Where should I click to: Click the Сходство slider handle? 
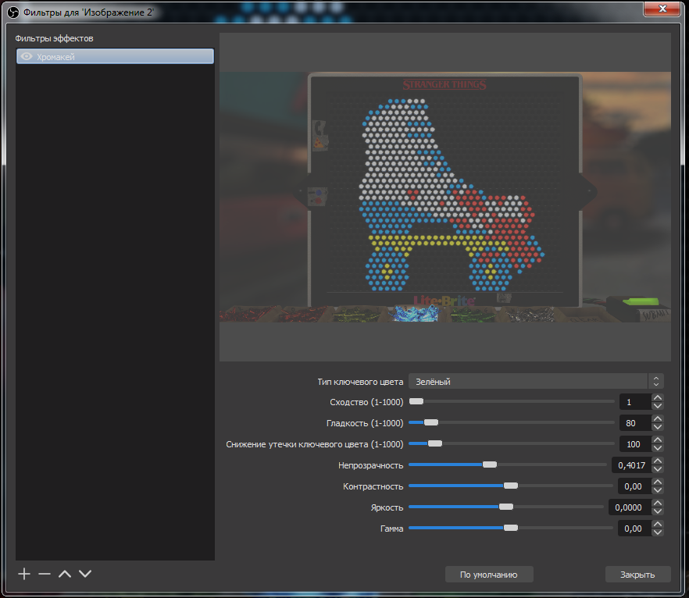416,401
